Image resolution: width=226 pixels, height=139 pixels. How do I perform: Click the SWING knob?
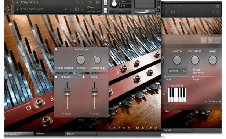click(x=213, y=60)
